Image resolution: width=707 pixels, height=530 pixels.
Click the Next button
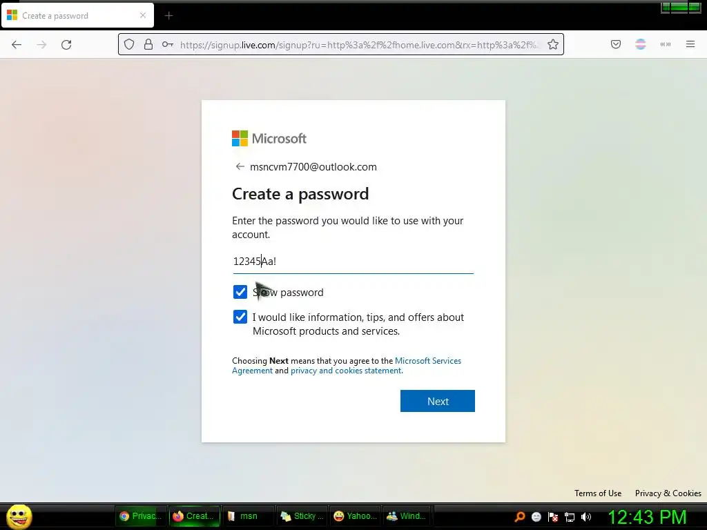pos(437,401)
